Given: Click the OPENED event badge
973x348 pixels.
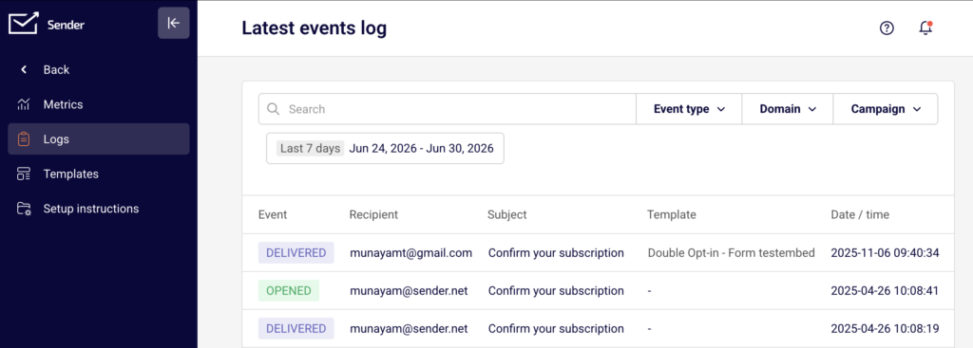Looking at the screenshot, I should (289, 290).
